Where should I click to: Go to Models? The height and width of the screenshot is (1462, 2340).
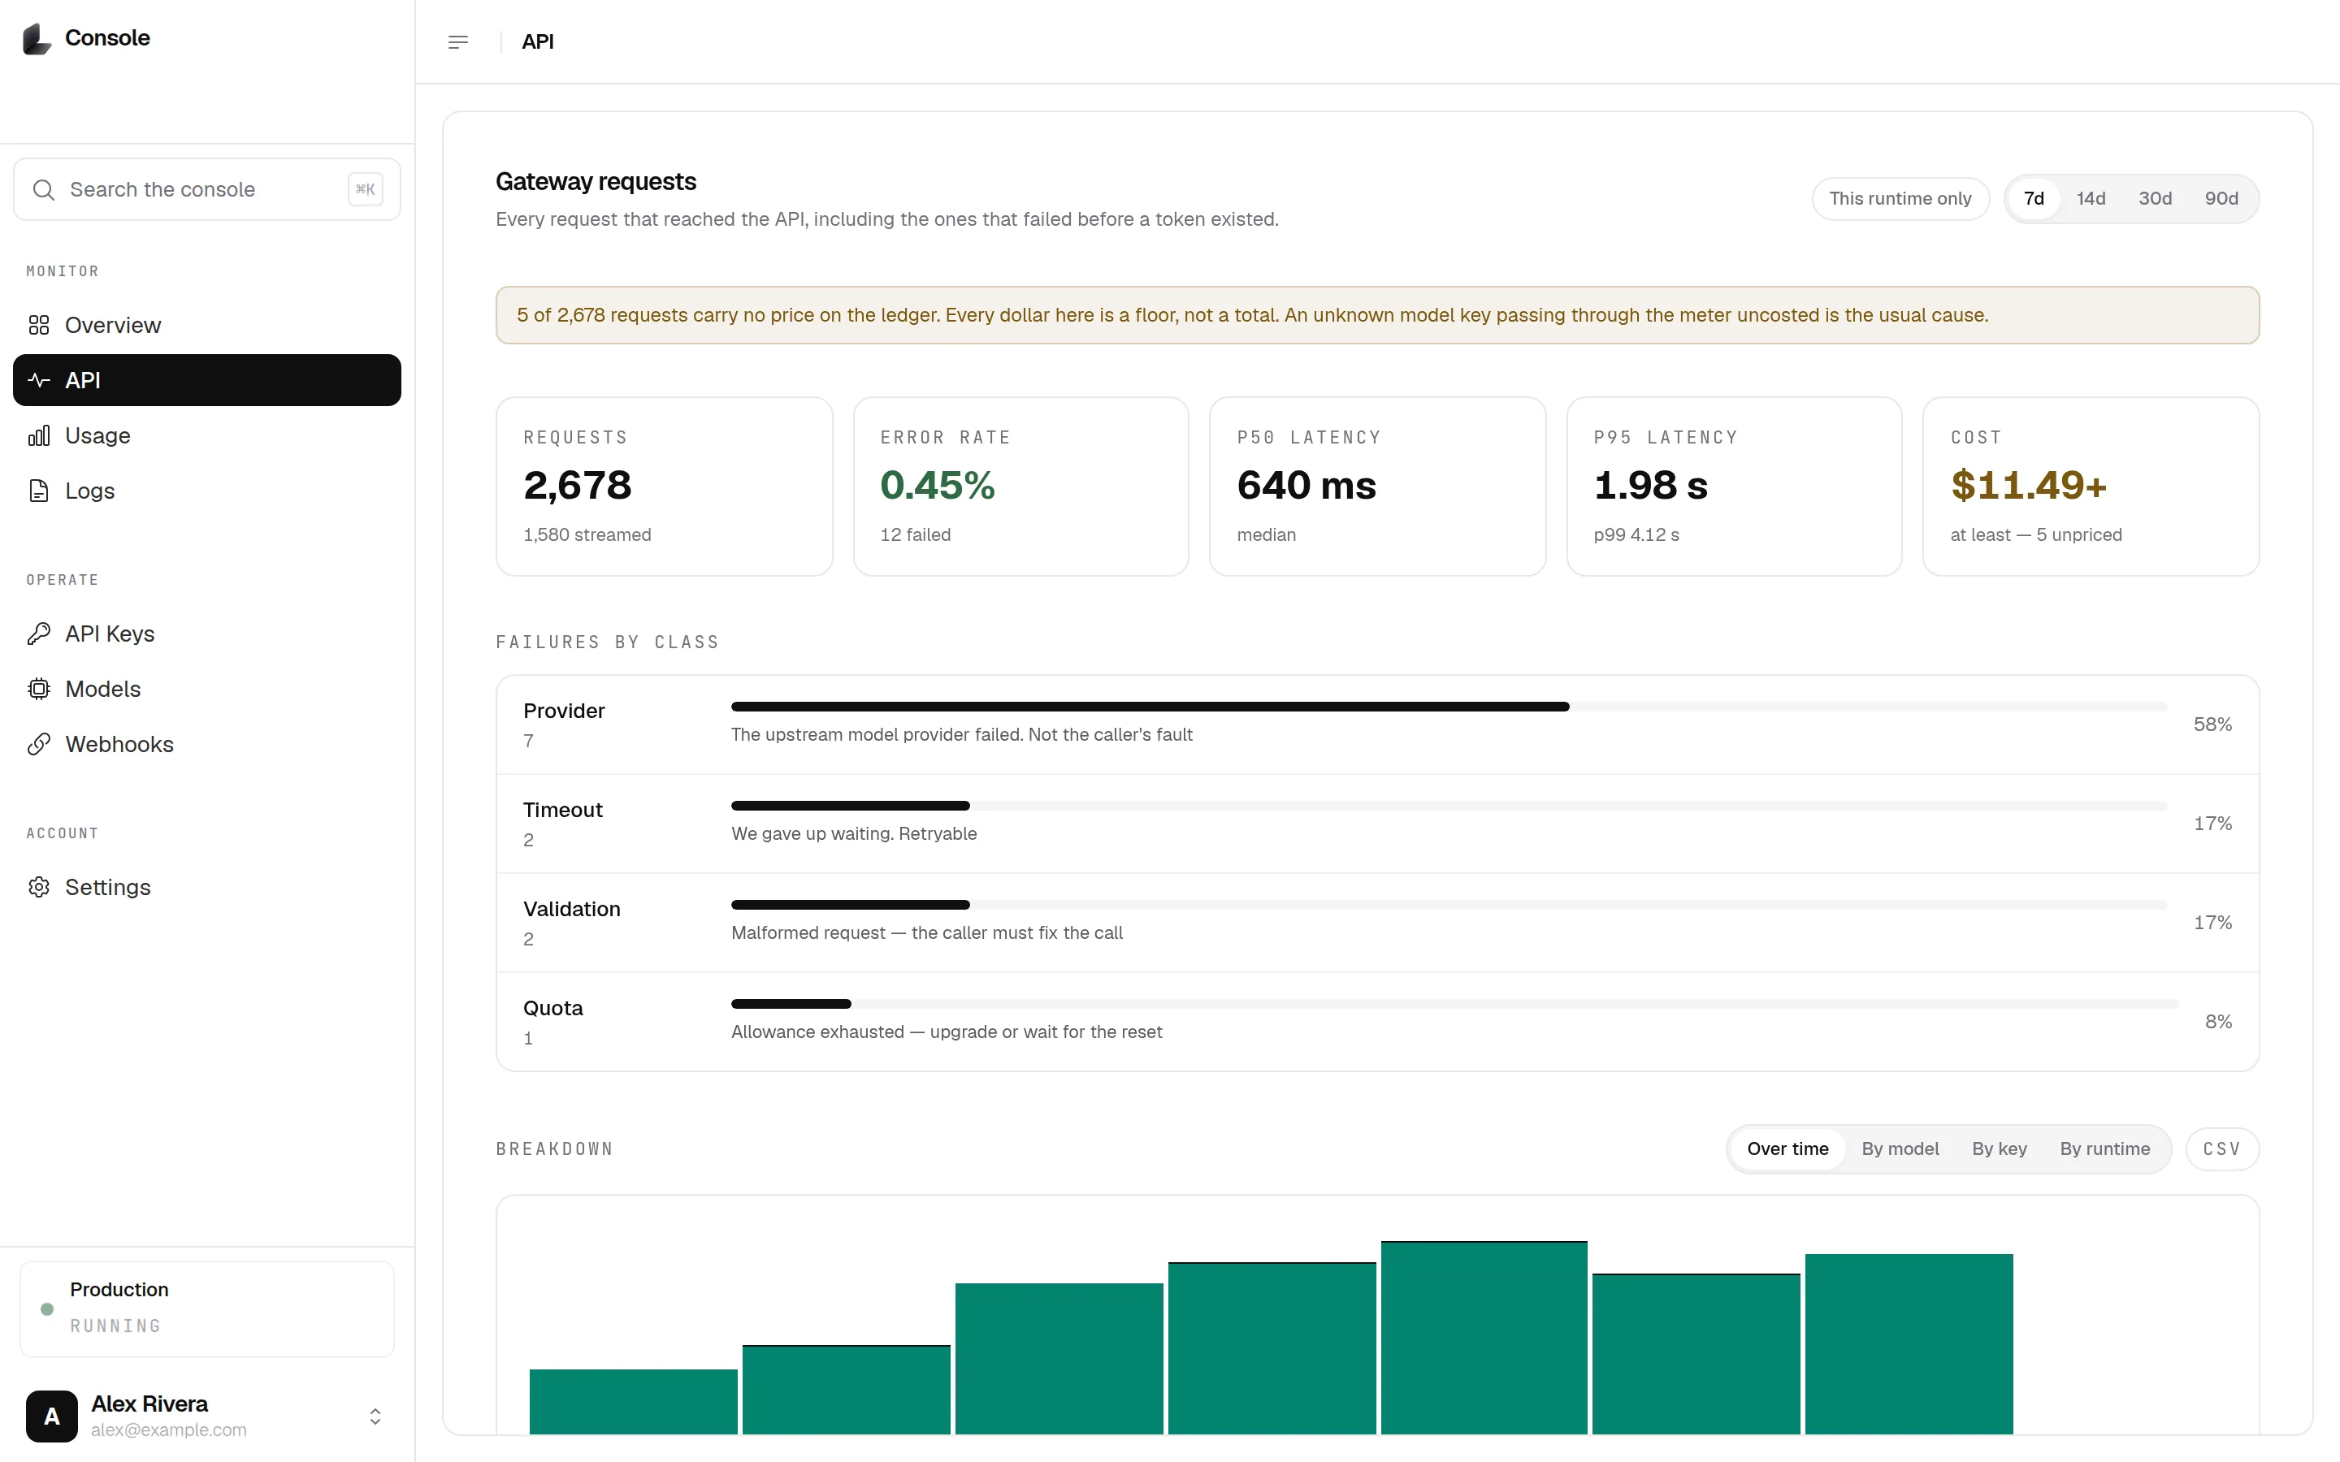click(x=207, y=689)
